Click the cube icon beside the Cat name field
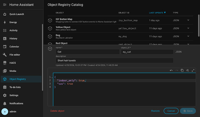Image resolution: width=200 pixels, height=117 pixels. [50, 49]
